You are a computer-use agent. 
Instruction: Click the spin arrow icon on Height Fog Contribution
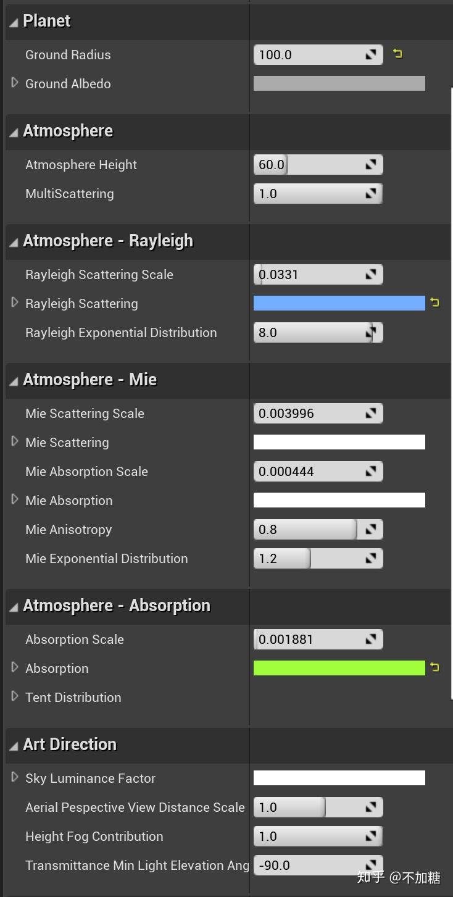click(371, 837)
